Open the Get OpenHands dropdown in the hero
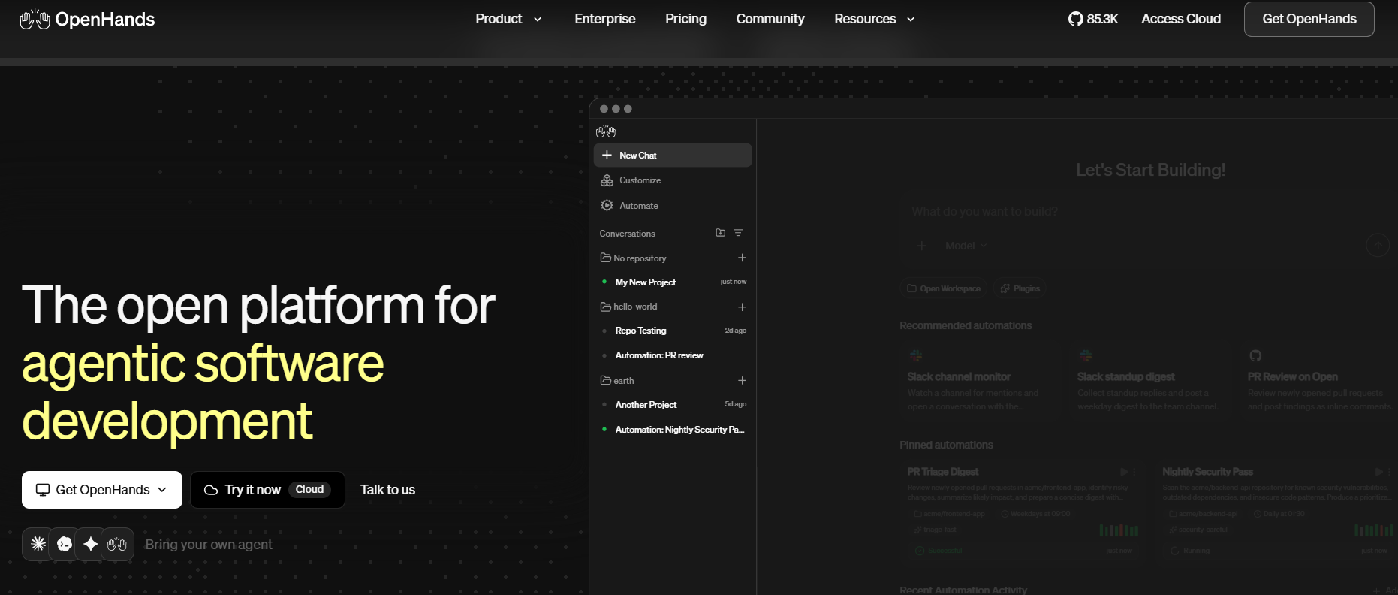This screenshot has height=595, width=1398. (x=102, y=490)
